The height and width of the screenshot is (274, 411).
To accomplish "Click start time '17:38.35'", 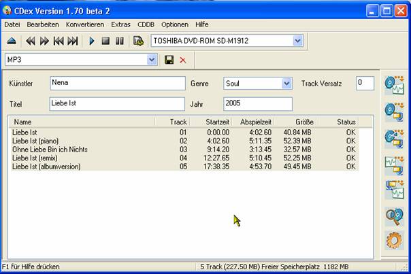I will tap(216, 167).
